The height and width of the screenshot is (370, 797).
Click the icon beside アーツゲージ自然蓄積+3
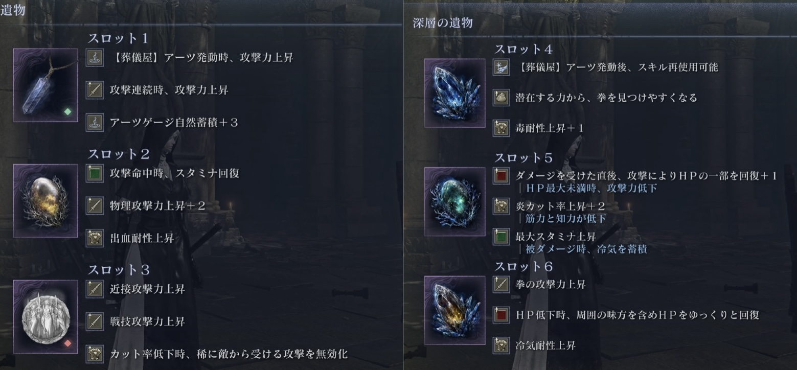pyautogui.click(x=95, y=122)
